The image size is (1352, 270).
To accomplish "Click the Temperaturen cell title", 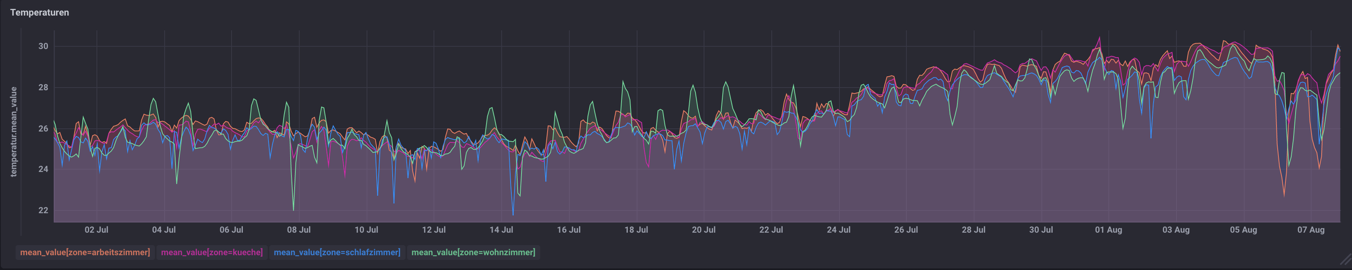I will [40, 12].
